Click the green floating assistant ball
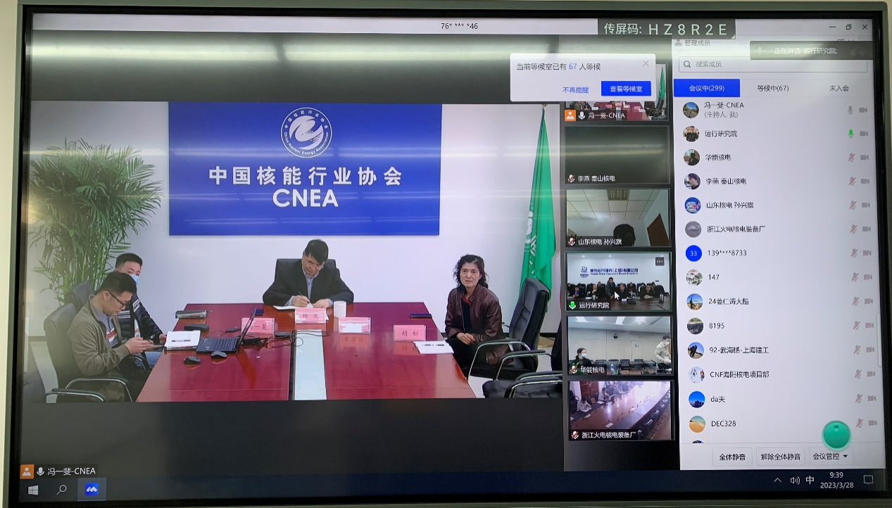The height and width of the screenshot is (508, 892). (836, 435)
